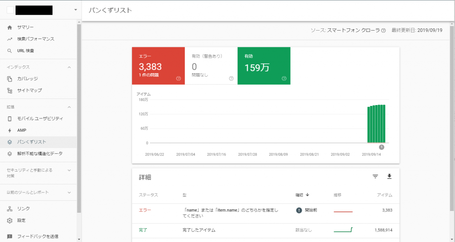Click the 3,383 item count cell
This screenshot has width=455, height=242.
tap(387, 210)
